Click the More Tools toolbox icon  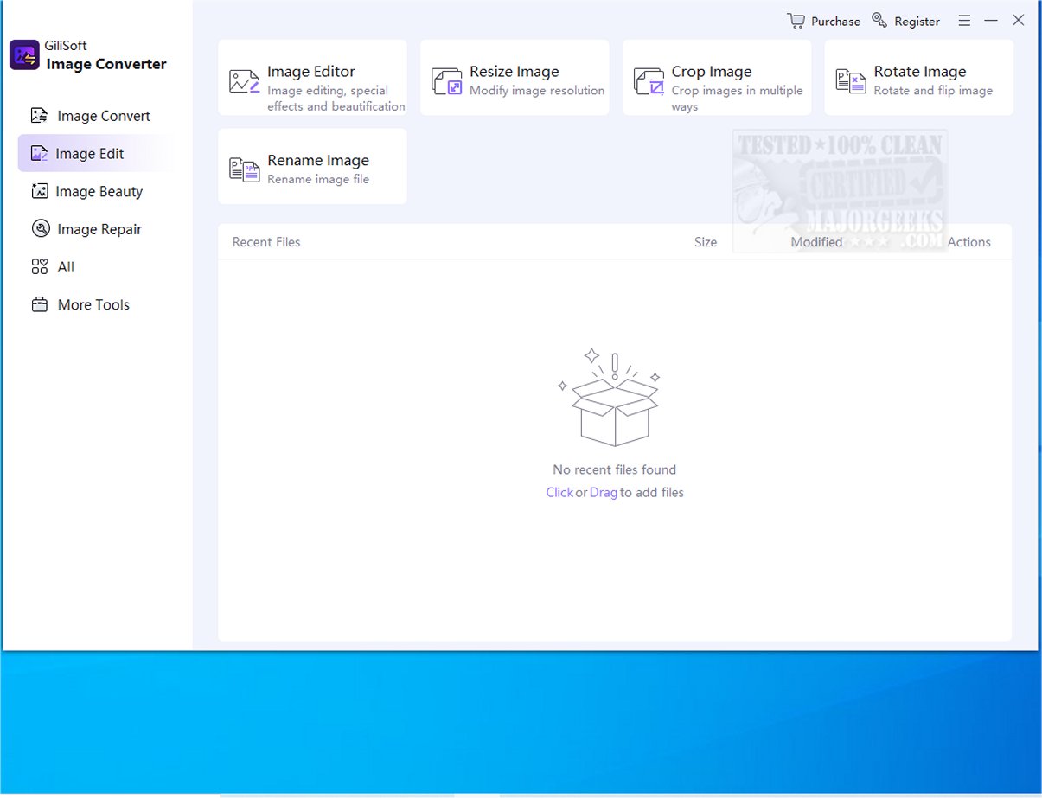point(39,304)
